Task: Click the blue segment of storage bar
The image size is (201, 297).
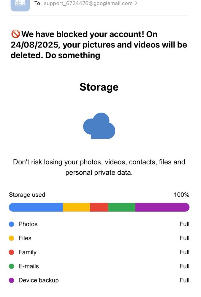Action: click(x=36, y=207)
